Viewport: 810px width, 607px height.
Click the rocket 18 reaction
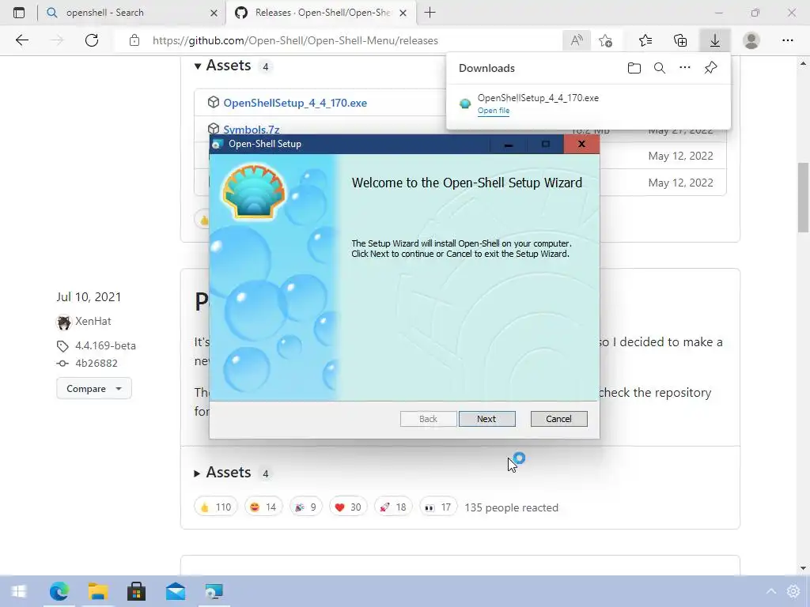coord(393,507)
